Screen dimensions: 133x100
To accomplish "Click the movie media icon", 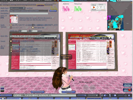I will pos(110,95).
